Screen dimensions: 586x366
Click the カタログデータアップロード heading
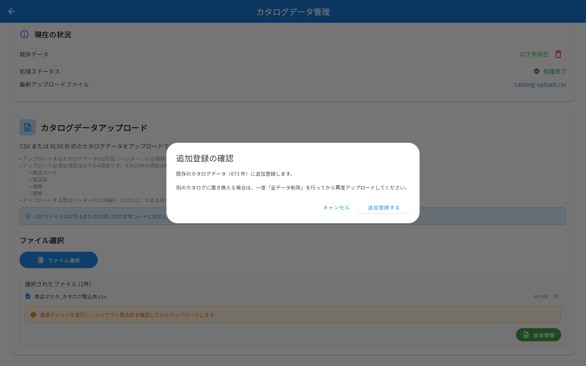pos(94,128)
